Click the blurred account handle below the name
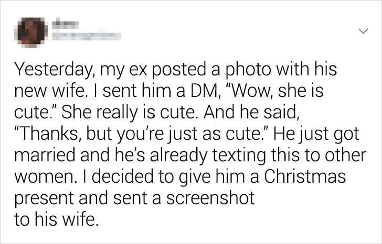 [x=84, y=37]
